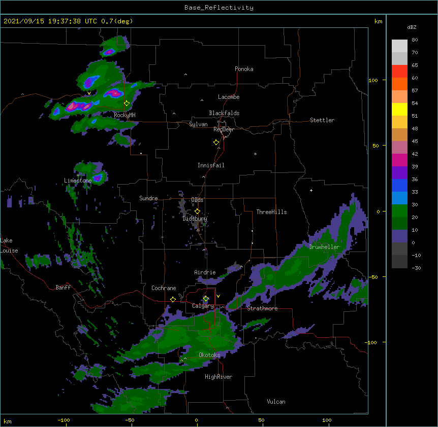Click the Blackfalds city label
Viewport: 438px width, 427px height.
click(x=224, y=113)
